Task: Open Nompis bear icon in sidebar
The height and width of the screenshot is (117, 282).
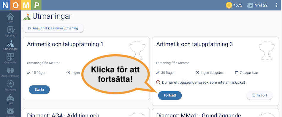Action: (x=10, y=111)
